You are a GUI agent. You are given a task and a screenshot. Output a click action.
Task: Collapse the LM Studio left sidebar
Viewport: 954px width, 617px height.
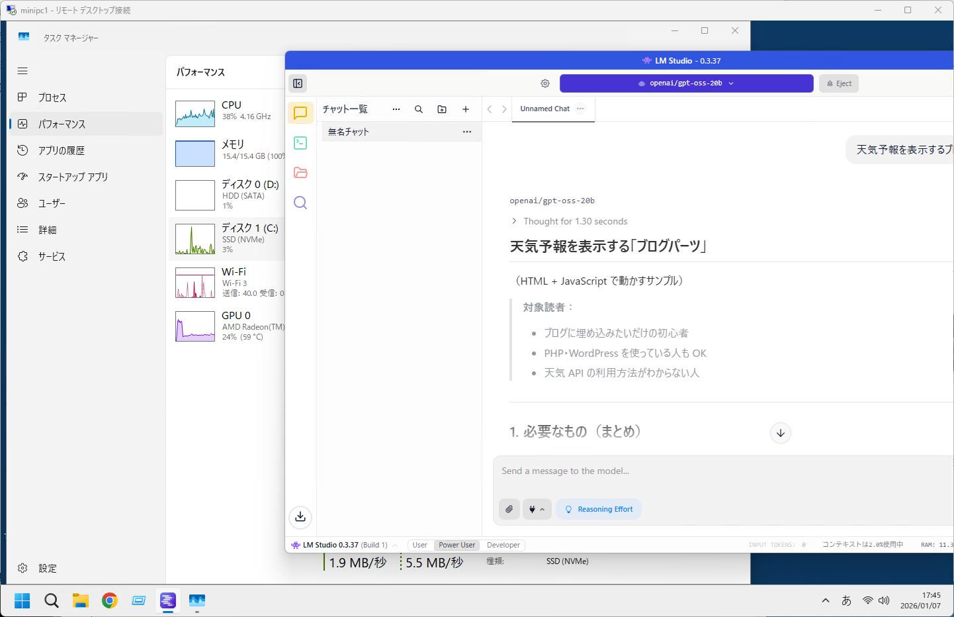pyautogui.click(x=298, y=83)
